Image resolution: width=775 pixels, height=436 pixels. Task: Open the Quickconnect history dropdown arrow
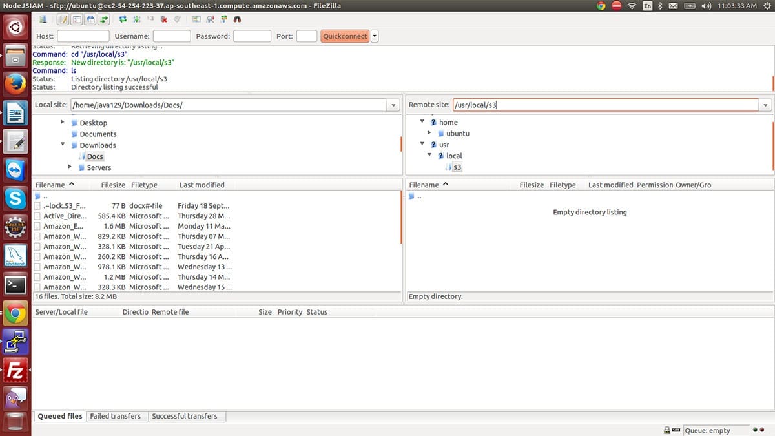coord(375,37)
